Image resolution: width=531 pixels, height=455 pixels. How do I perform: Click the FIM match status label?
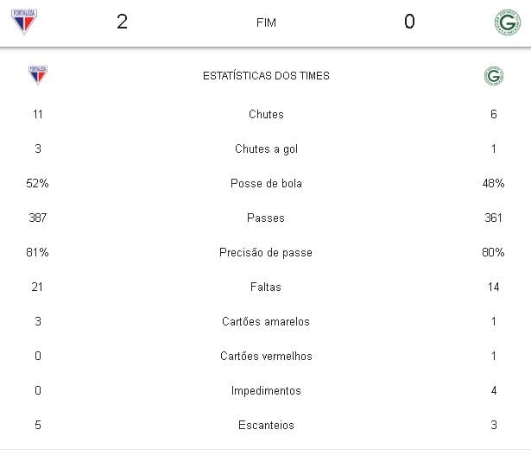[266, 22]
